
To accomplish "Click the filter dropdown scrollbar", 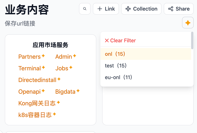I will pyautogui.click(x=192, y=40).
